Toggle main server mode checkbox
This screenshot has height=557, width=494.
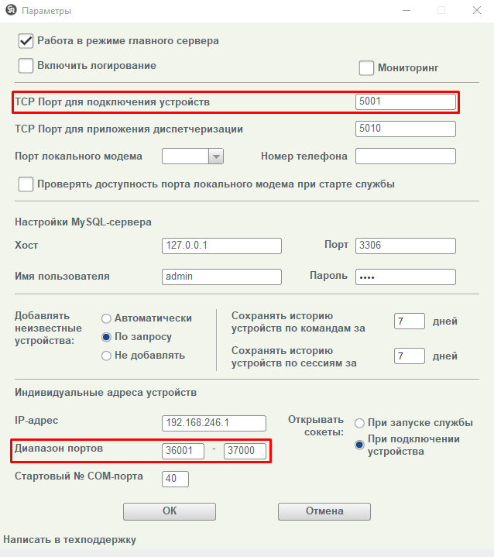coord(26,40)
